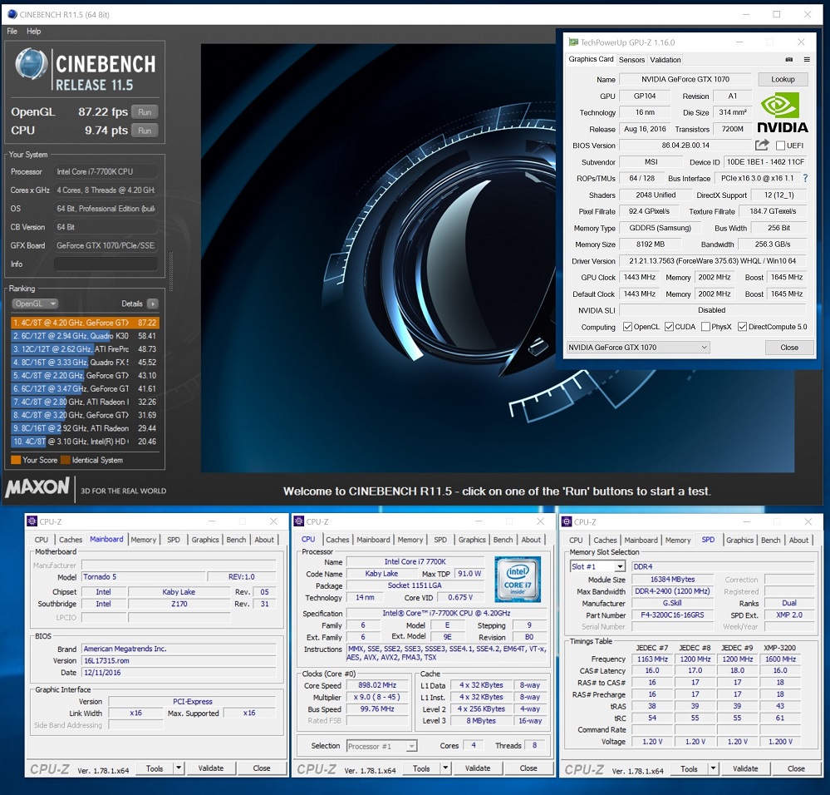Click the GPU-Z screenshot camera icon
Image resolution: width=830 pixels, height=795 pixels.
tap(788, 60)
